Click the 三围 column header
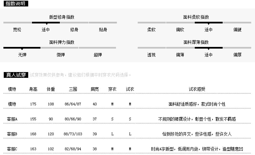 [x=73, y=89]
